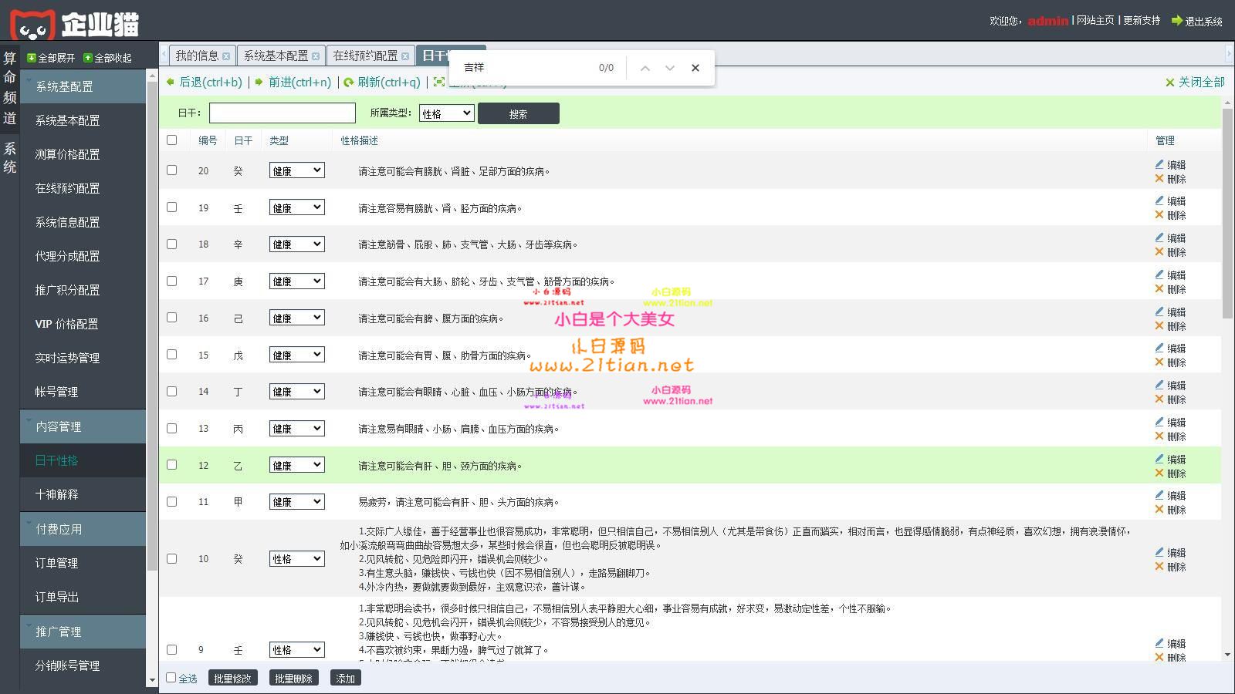The image size is (1235, 694).
Task: Toggle the 全选 checkbox at the bottom
Action: click(x=171, y=678)
